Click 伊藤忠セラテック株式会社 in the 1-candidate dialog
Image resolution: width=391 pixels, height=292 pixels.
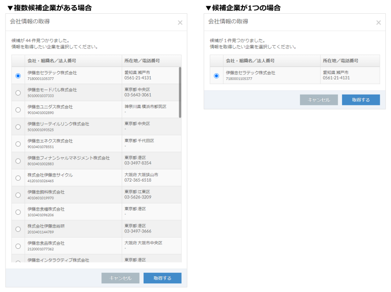click(250, 73)
